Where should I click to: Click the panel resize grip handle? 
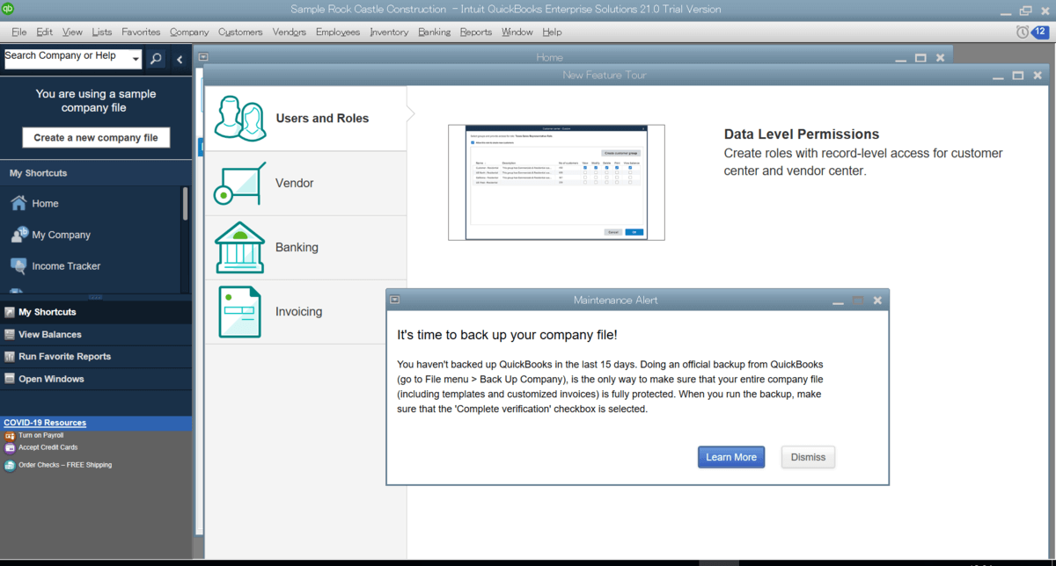[96, 297]
